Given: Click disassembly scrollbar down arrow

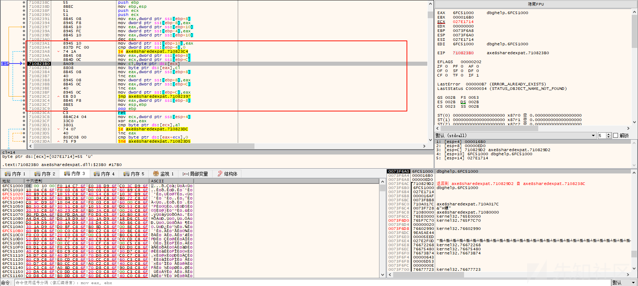Looking at the screenshot, I should pyautogui.click(x=430, y=140).
